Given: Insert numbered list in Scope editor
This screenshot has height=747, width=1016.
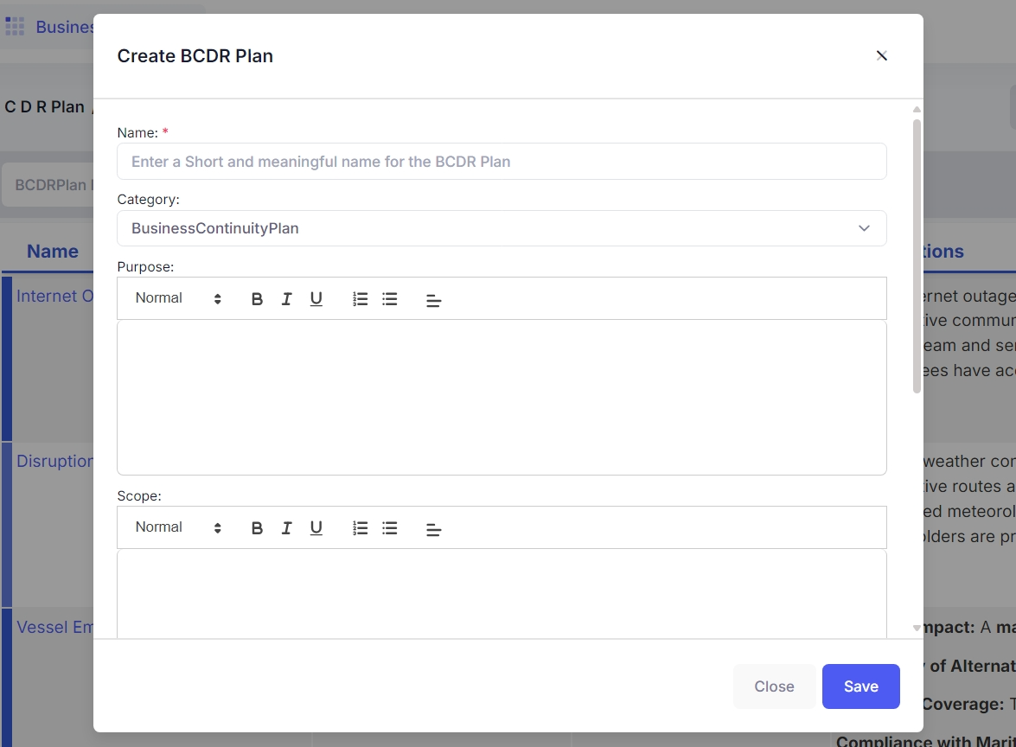Looking at the screenshot, I should pos(361,528).
